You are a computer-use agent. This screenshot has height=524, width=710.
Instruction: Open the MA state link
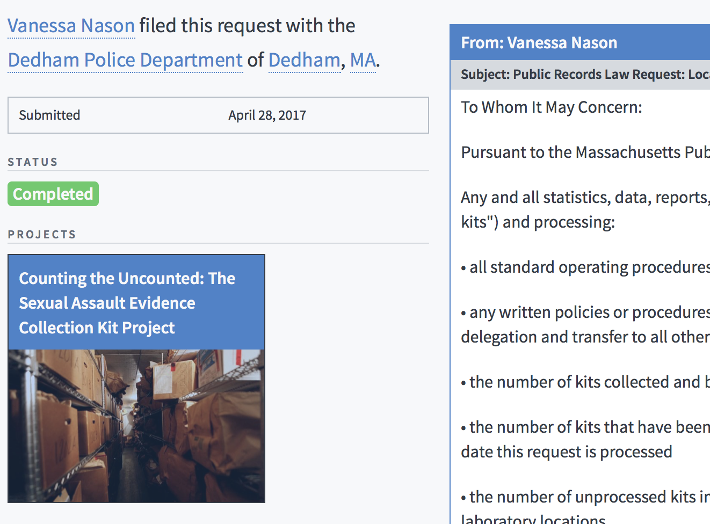pos(363,60)
